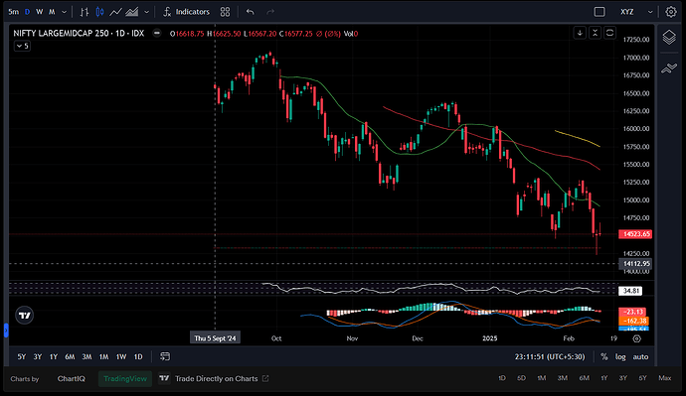686x396 pixels.
Task: Select the Area chart style icon
Action: (131, 12)
